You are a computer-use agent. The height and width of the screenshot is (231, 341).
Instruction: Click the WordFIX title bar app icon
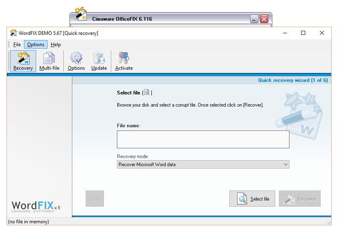[x=13, y=33]
